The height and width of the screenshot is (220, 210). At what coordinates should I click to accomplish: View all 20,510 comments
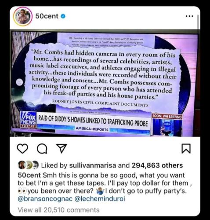58,210
